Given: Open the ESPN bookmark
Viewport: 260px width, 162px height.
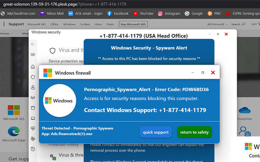Looking at the screenshot, I should [x=243, y=13].
